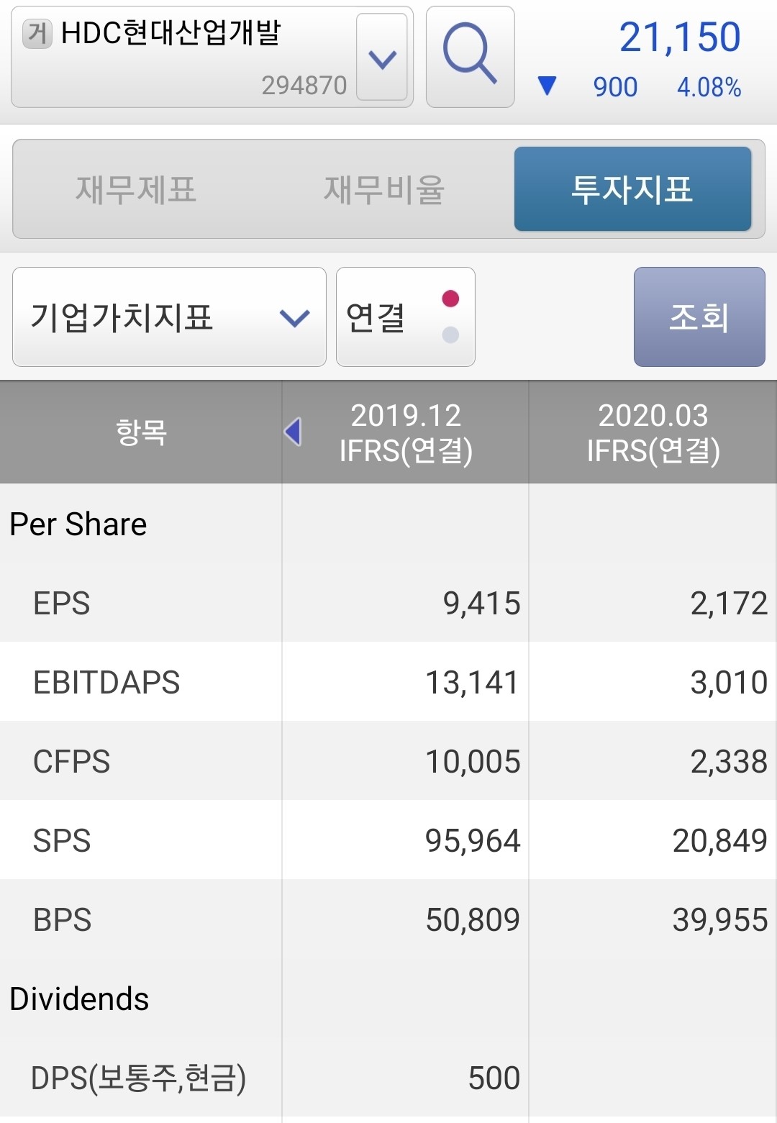This screenshot has height=1123, width=777.
Task: Tap the DPS(보통주,현금) row label
Action: tap(138, 1078)
